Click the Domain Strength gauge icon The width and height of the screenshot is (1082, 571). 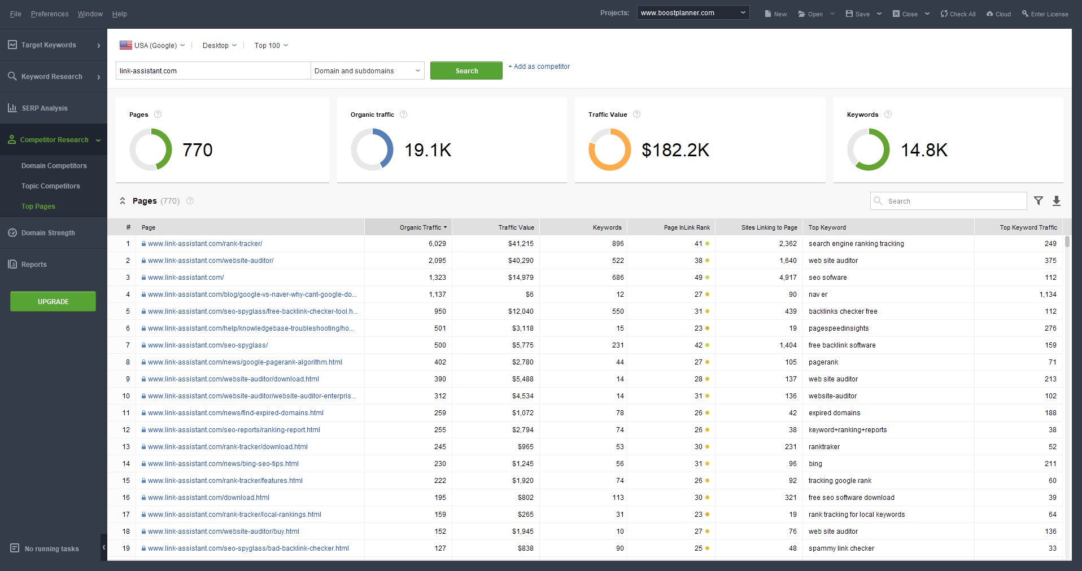click(x=12, y=232)
